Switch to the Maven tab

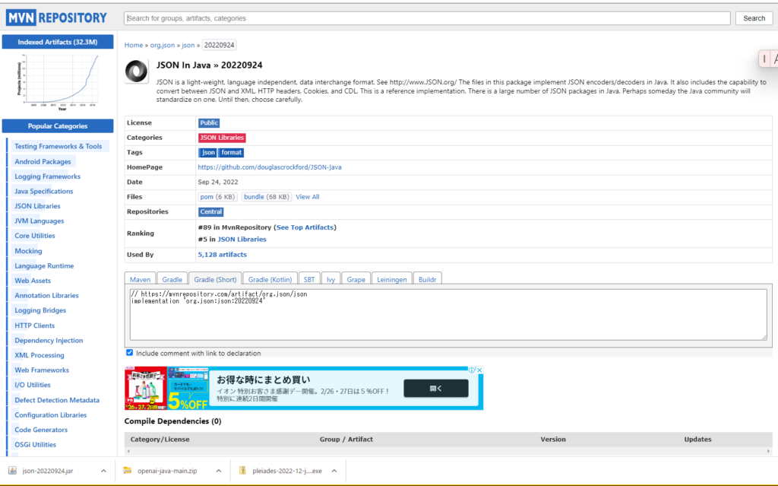point(140,278)
